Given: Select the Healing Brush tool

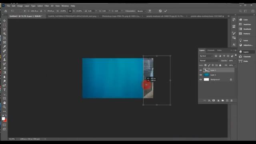Looking at the screenshot, I should click(4, 51).
